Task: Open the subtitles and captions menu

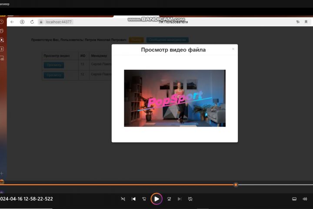Action: [x=294, y=199]
